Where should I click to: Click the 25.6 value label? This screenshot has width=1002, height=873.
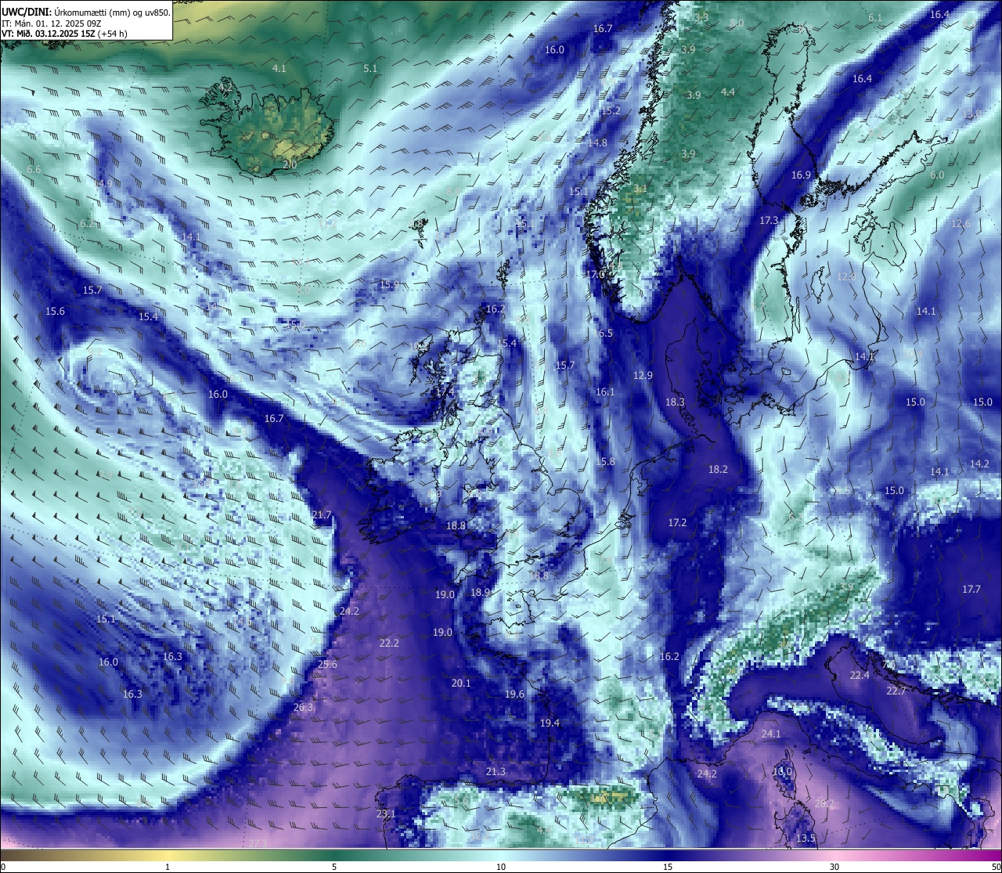327,665
